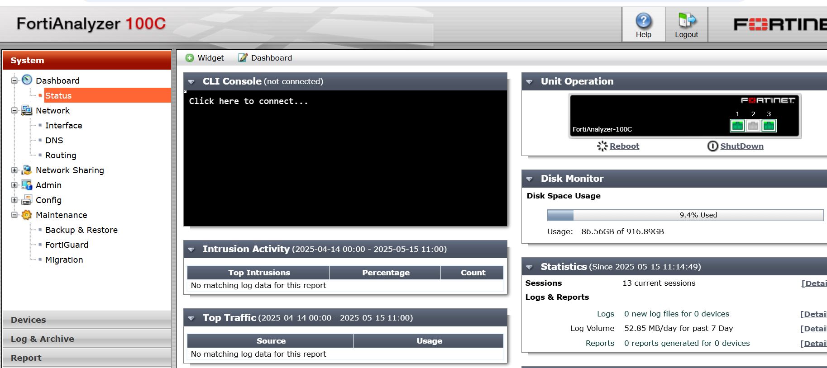This screenshot has height=368, width=827.
Task: Collapse the Disk Monitor widget
Action: pyautogui.click(x=529, y=179)
